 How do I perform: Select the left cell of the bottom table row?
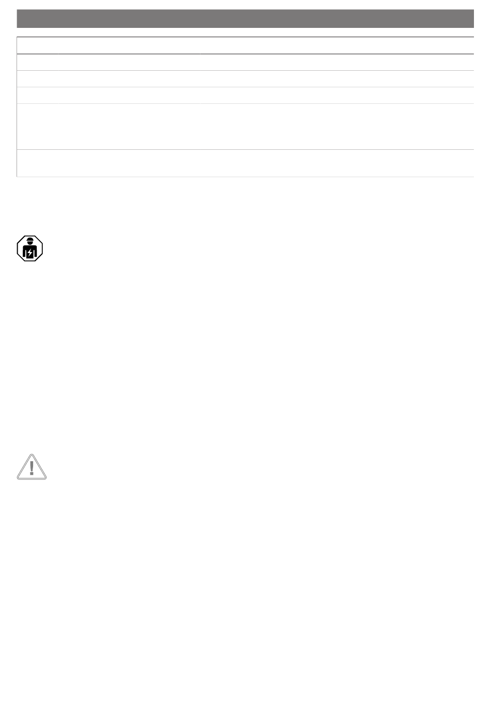click(109, 163)
